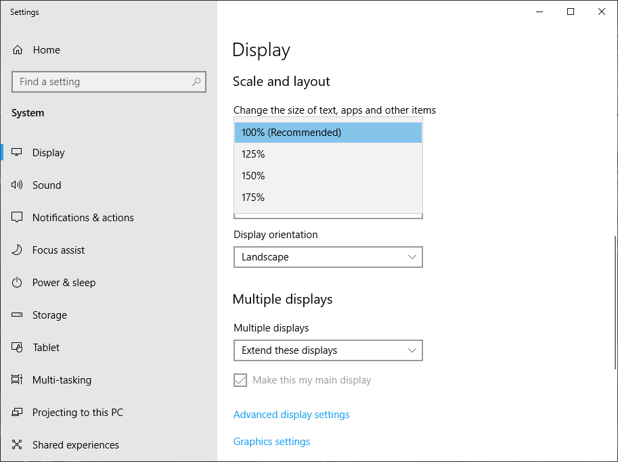Open the Display orientation Landscape dropdown
This screenshot has height=462, width=618.
tap(328, 257)
